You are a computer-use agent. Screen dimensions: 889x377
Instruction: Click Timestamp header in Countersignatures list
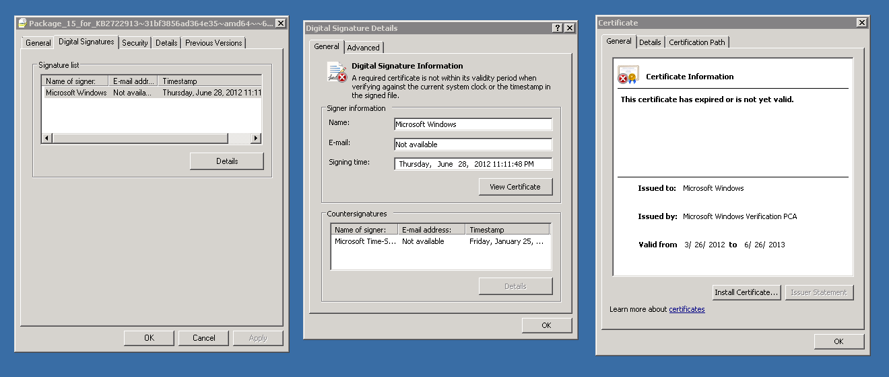click(x=507, y=230)
